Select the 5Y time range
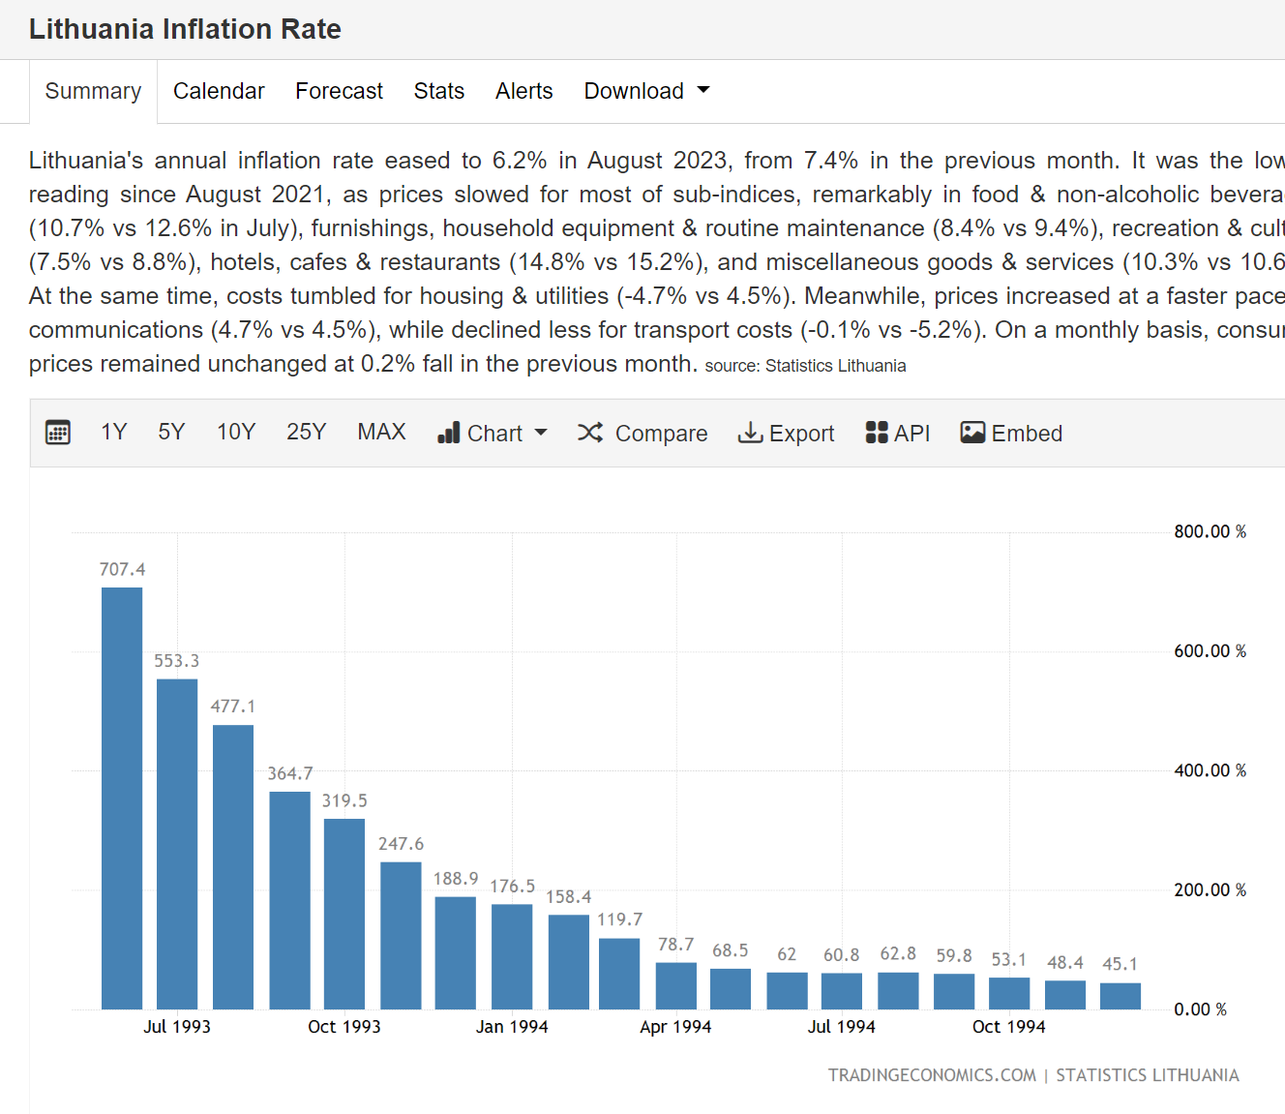Image resolution: width=1285 pixels, height=1114 pixels. point(171,432)
